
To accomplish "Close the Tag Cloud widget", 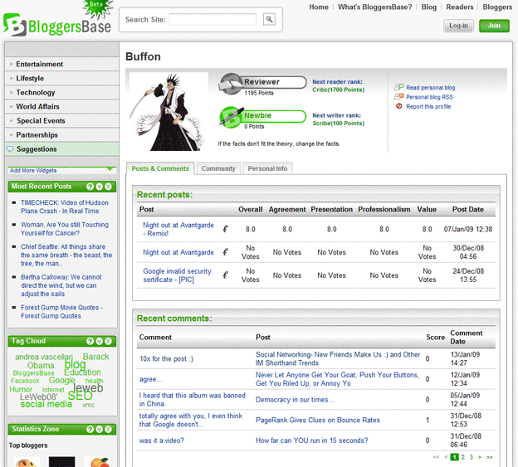I will [108, 341].
